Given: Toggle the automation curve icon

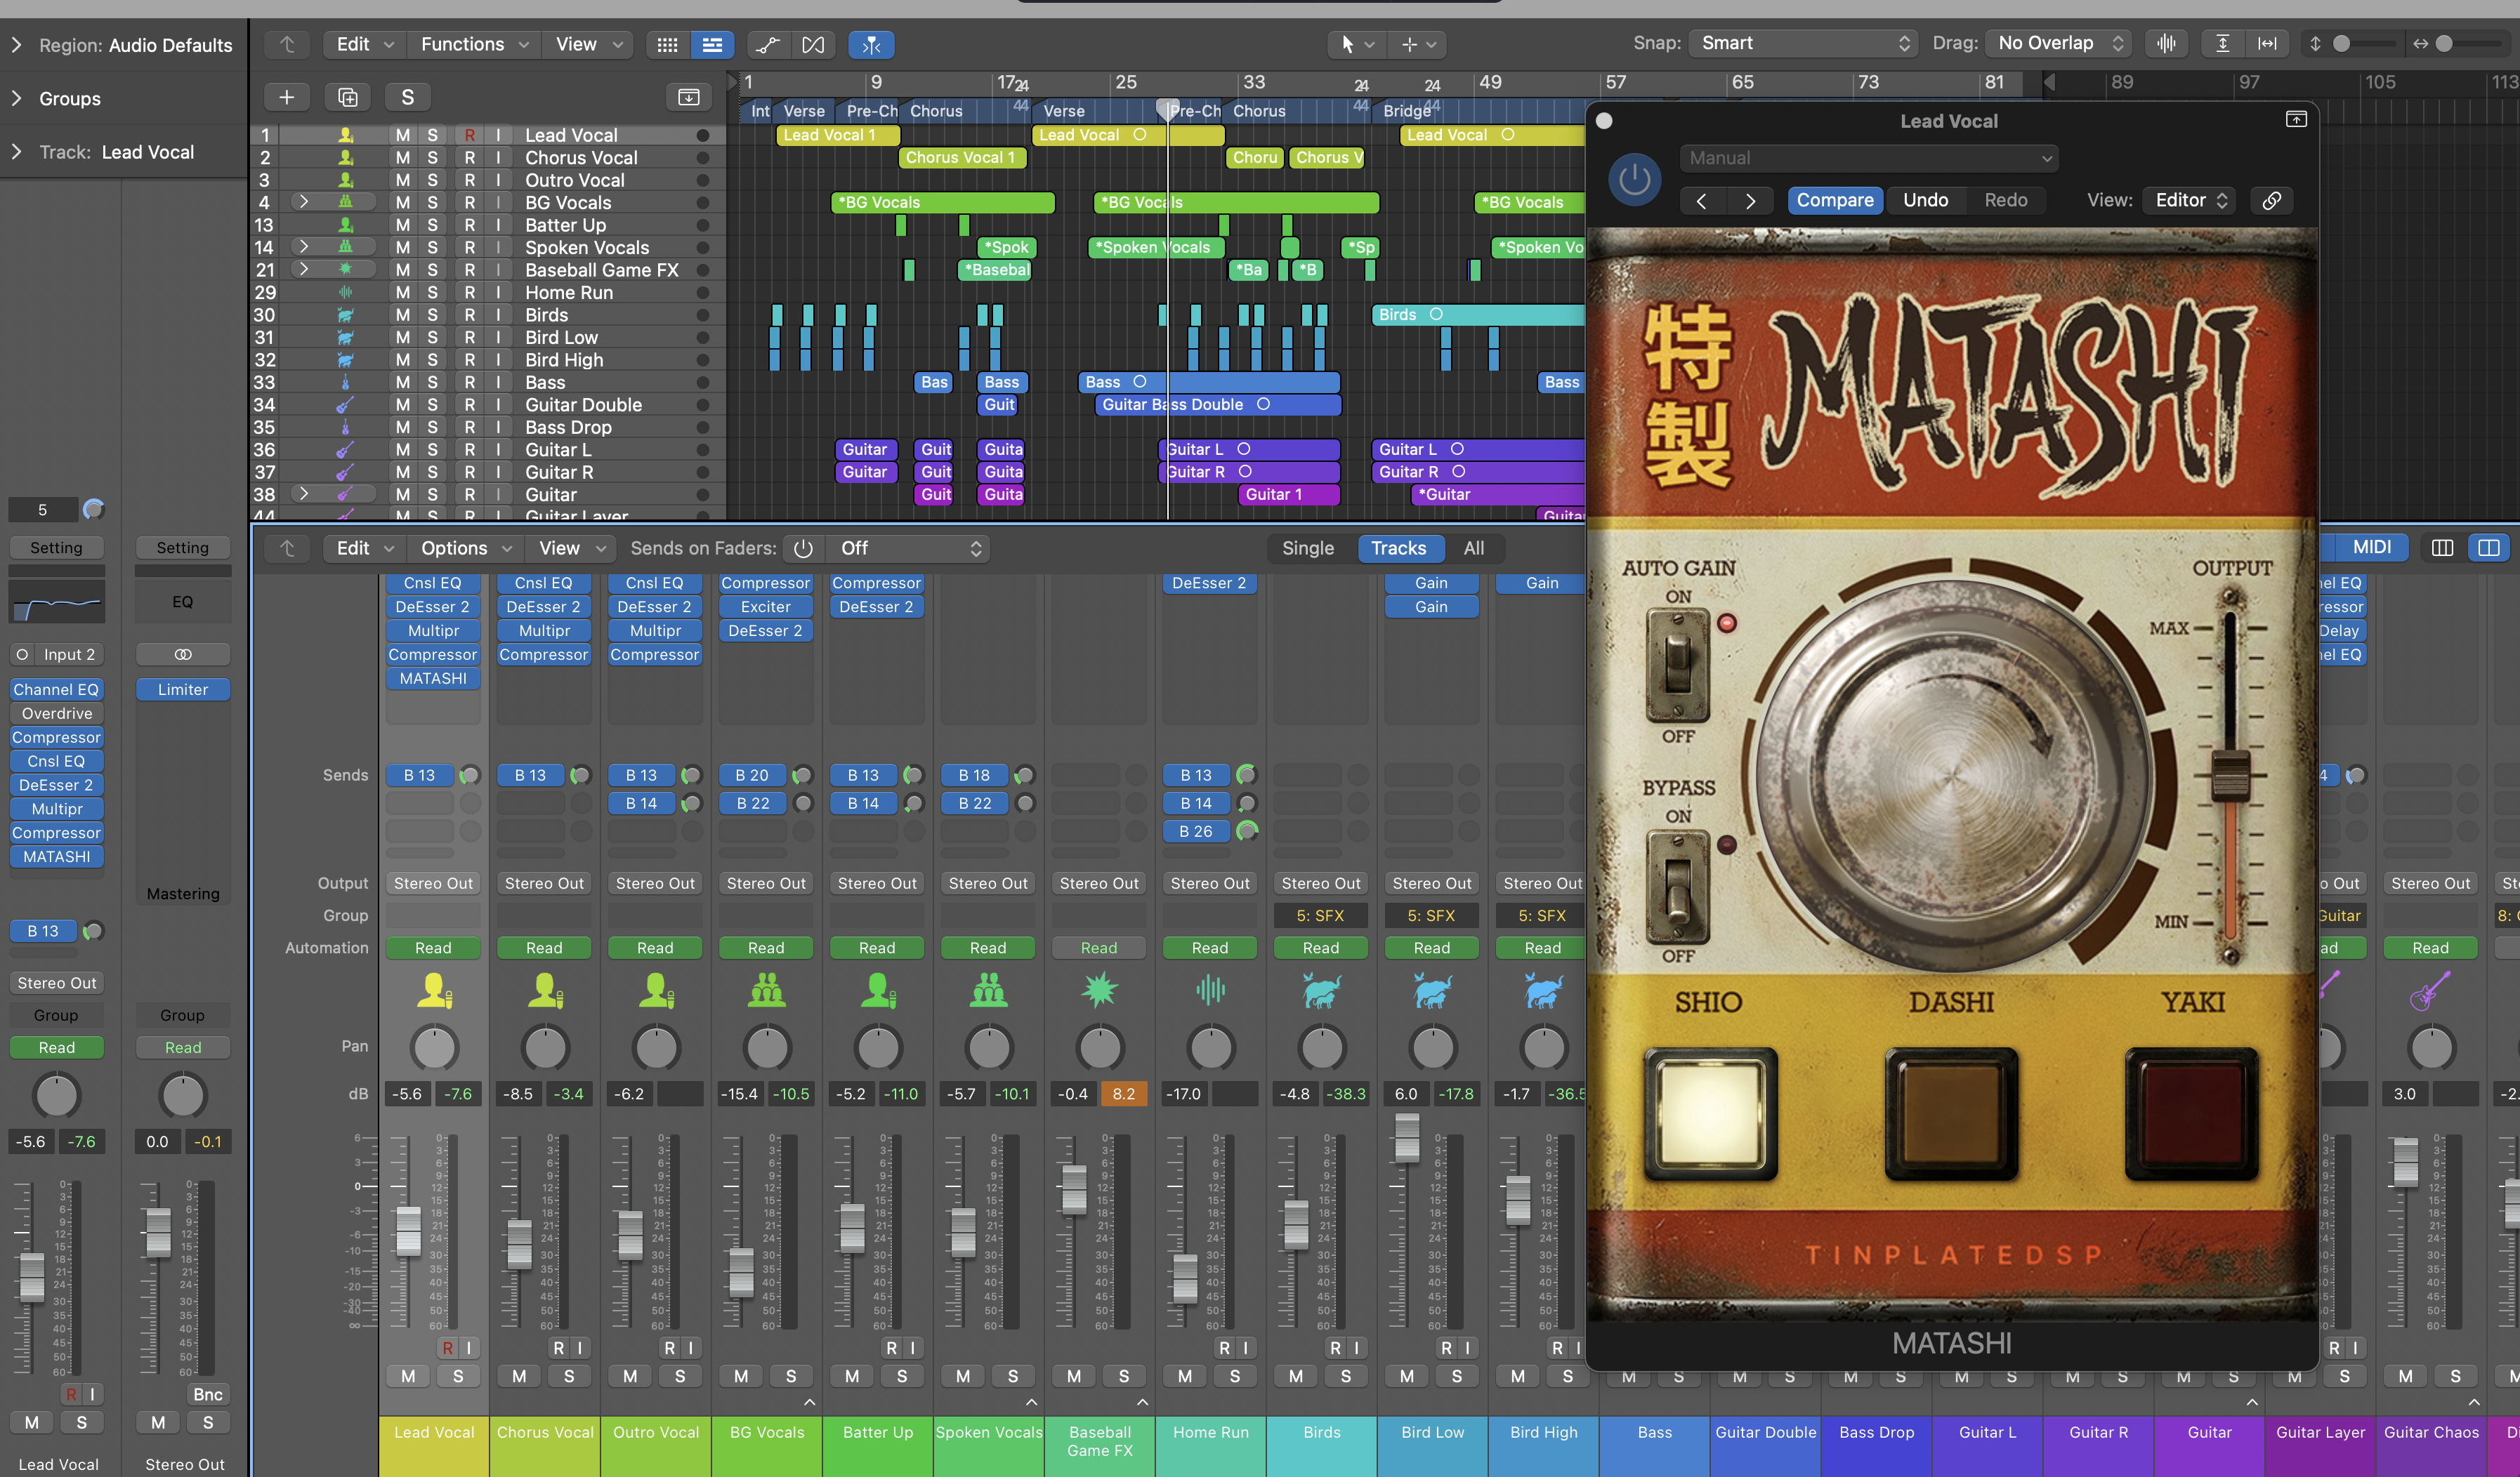Looking at the screenshot, I should point(767,44).
